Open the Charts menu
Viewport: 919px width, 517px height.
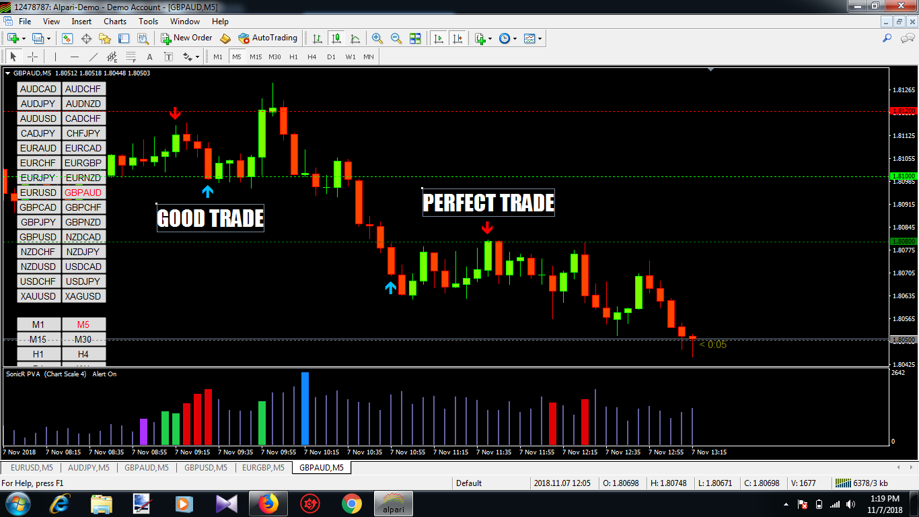click(x=115, y=22)
